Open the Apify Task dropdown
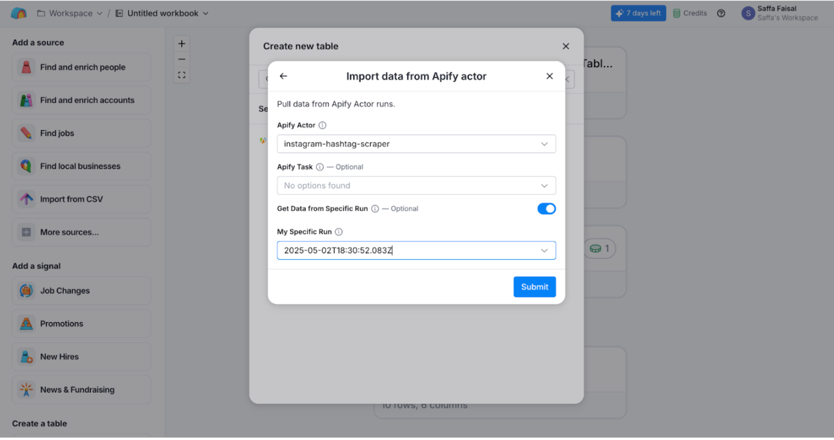 416,186
